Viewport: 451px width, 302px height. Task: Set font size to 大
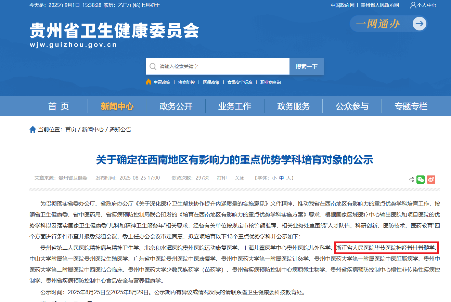coord(288,178)
